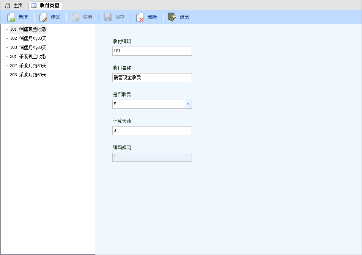Click the 删除 (delete) red X icon
Image resolution: width=362 pixels, height=255 pixels.
140,17
